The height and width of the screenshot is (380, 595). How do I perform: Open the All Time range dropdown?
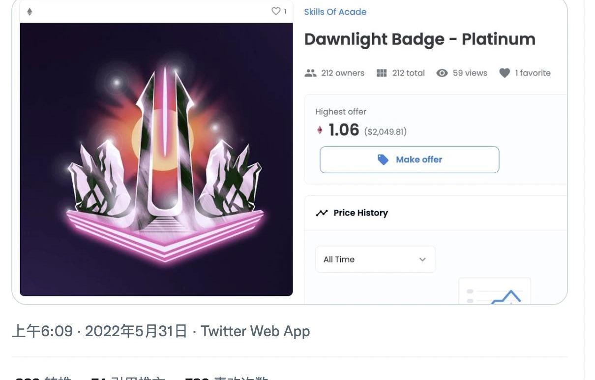pos(375,259)
